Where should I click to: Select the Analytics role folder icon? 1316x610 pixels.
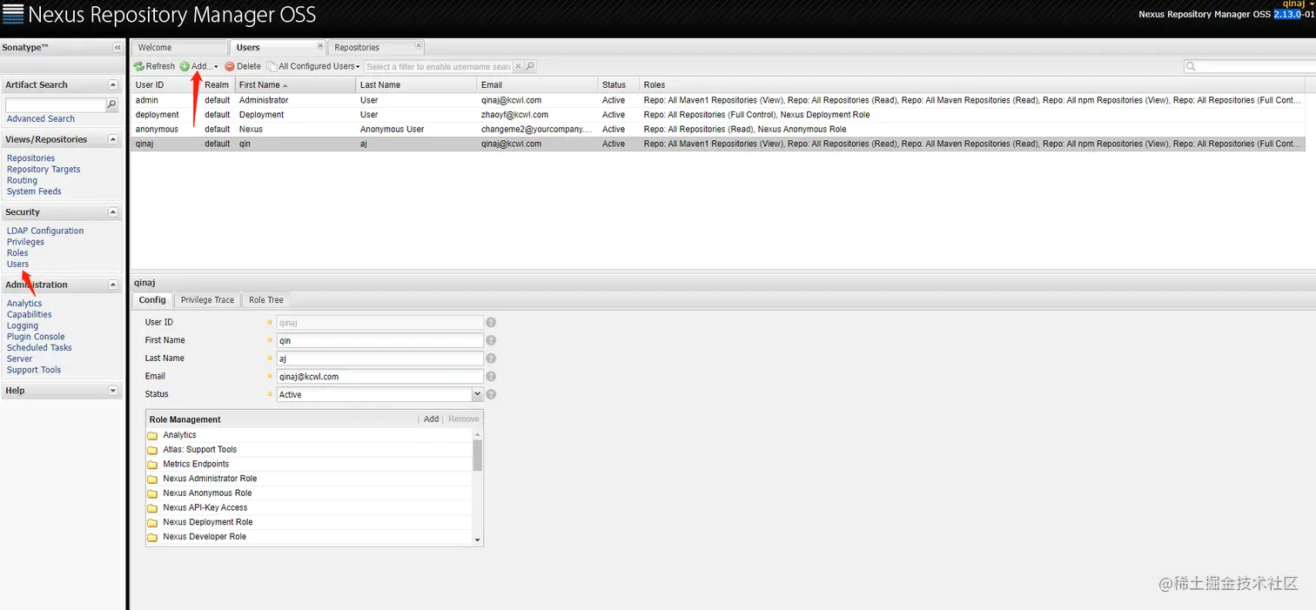click(152, 435)
